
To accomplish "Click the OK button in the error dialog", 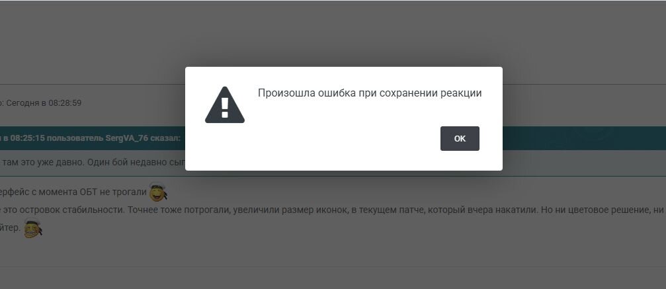I will tap(460, 139).
